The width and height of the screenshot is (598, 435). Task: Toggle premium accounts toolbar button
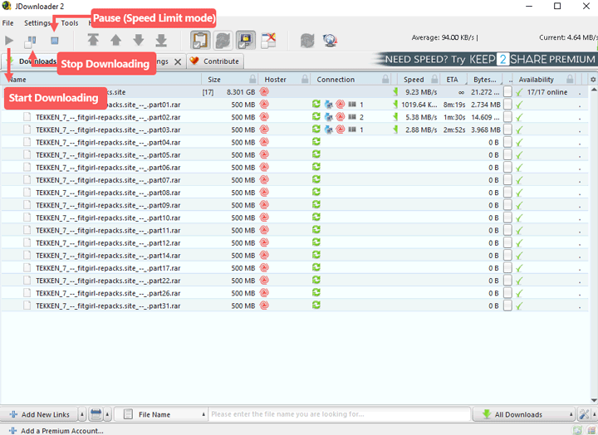[x=246, y=40]
